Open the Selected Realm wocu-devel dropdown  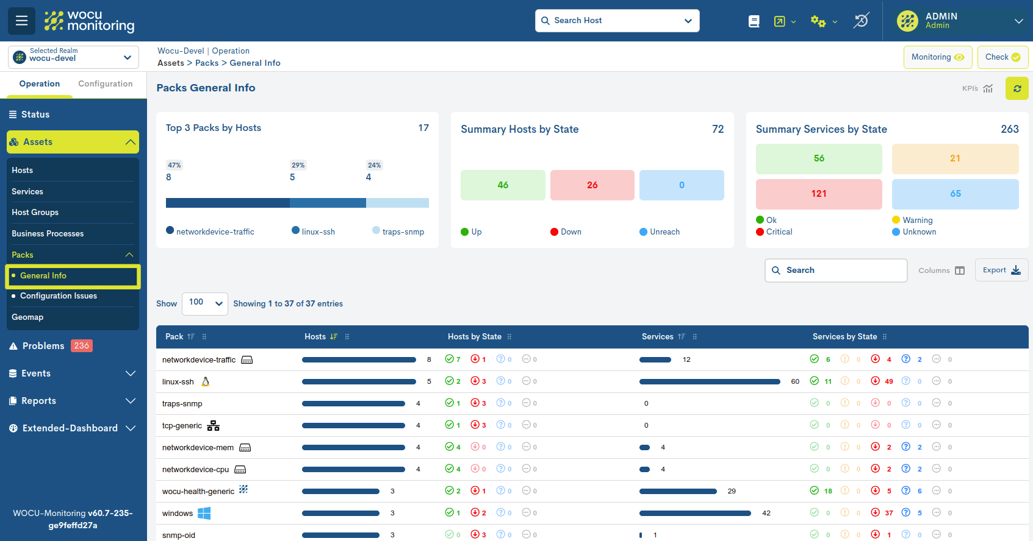(73, 57)
